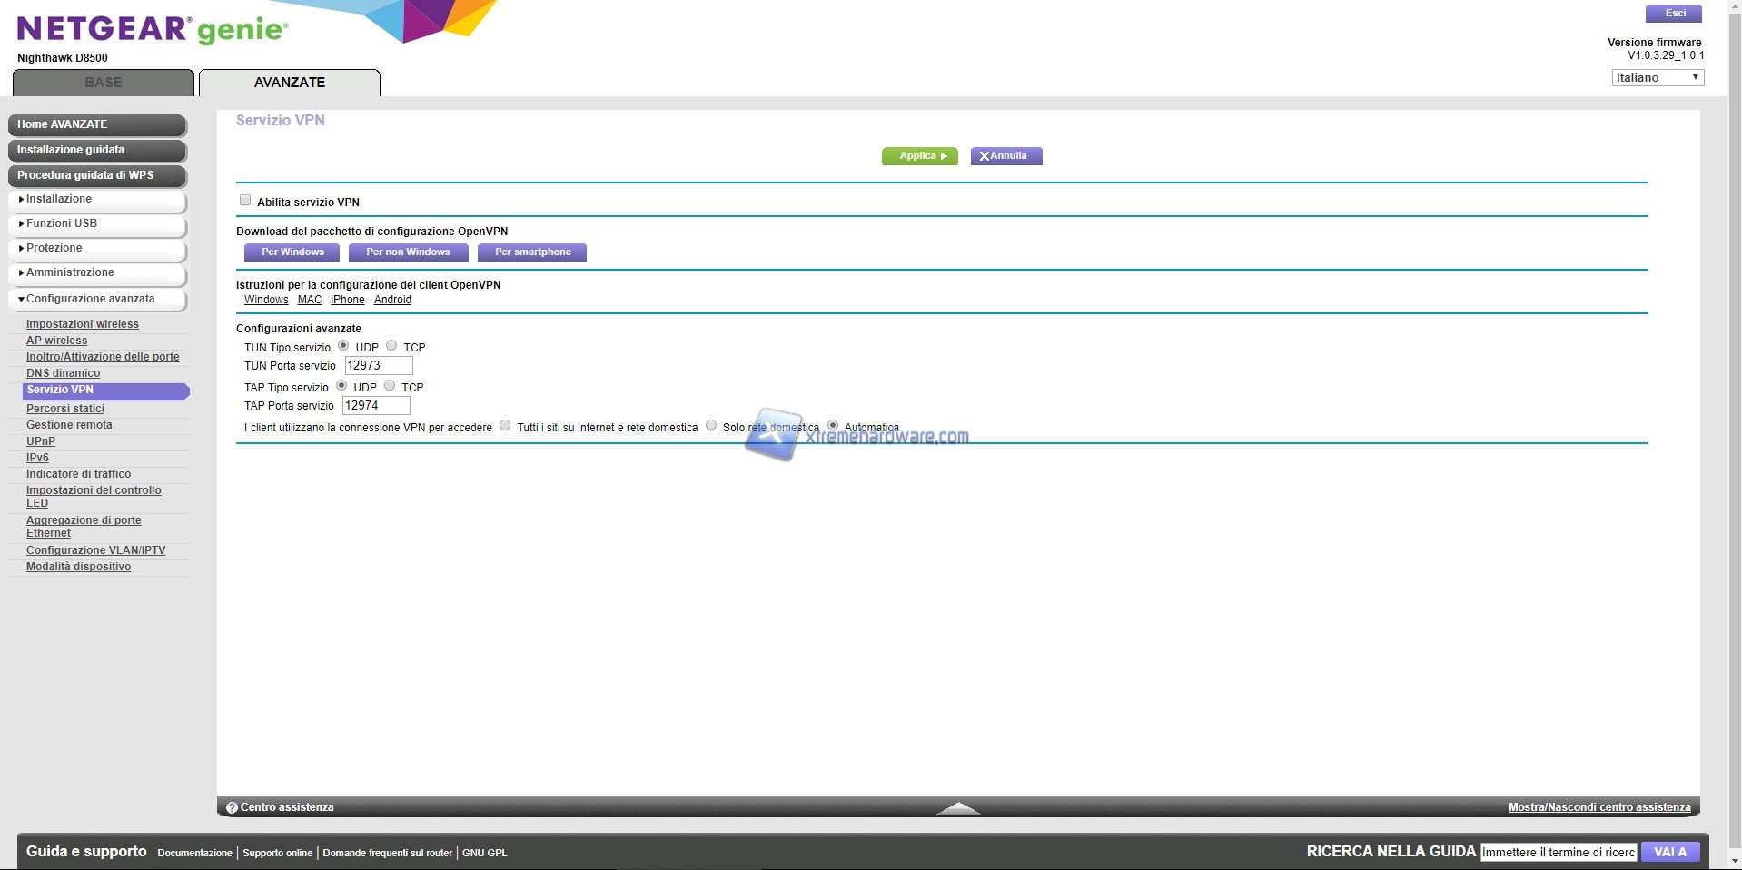The width and height of the screenshot is (1742, 870).
Task: Click the NETGEAR genie logo
Action: 153,30
